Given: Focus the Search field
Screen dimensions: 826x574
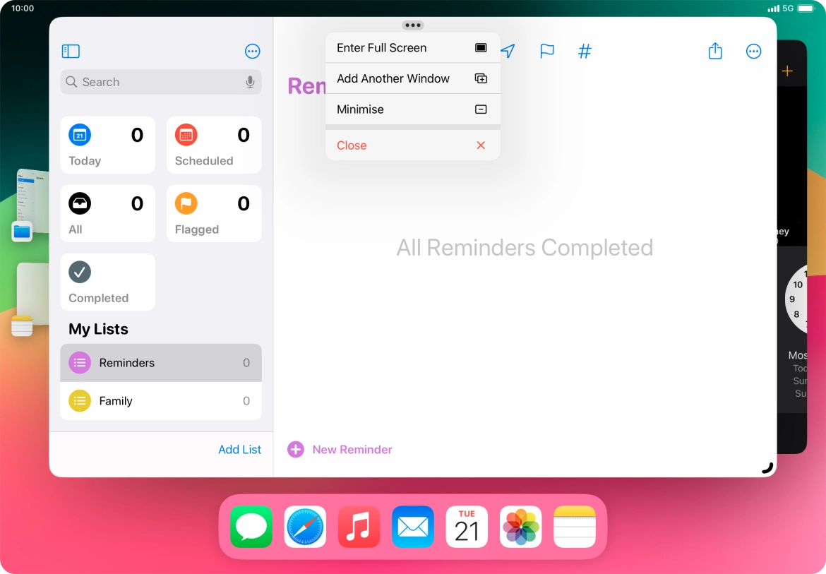Looking at the screenshot, I should tap(155, 82).
